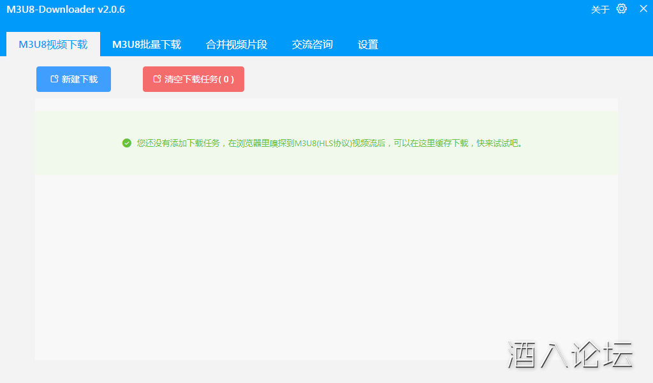Click the icon inside 清空下载任务 button
Screen dimensions: 653x383
[x=157, y=79]
